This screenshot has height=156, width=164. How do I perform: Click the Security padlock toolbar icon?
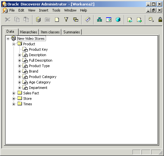(x=160, y=20)
